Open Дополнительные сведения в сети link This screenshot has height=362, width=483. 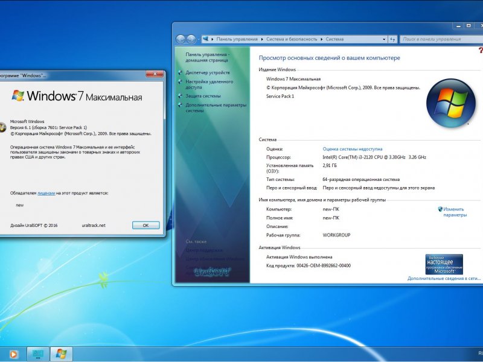click(444, 278)
